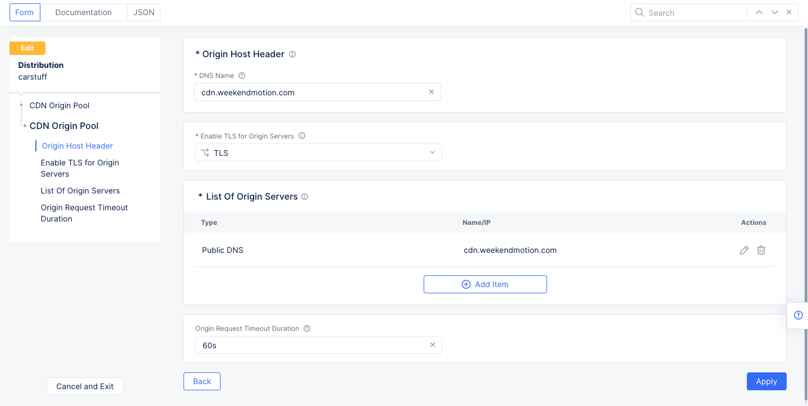Delete the cdn.weekendmotion.com origin server

point(761,250)
